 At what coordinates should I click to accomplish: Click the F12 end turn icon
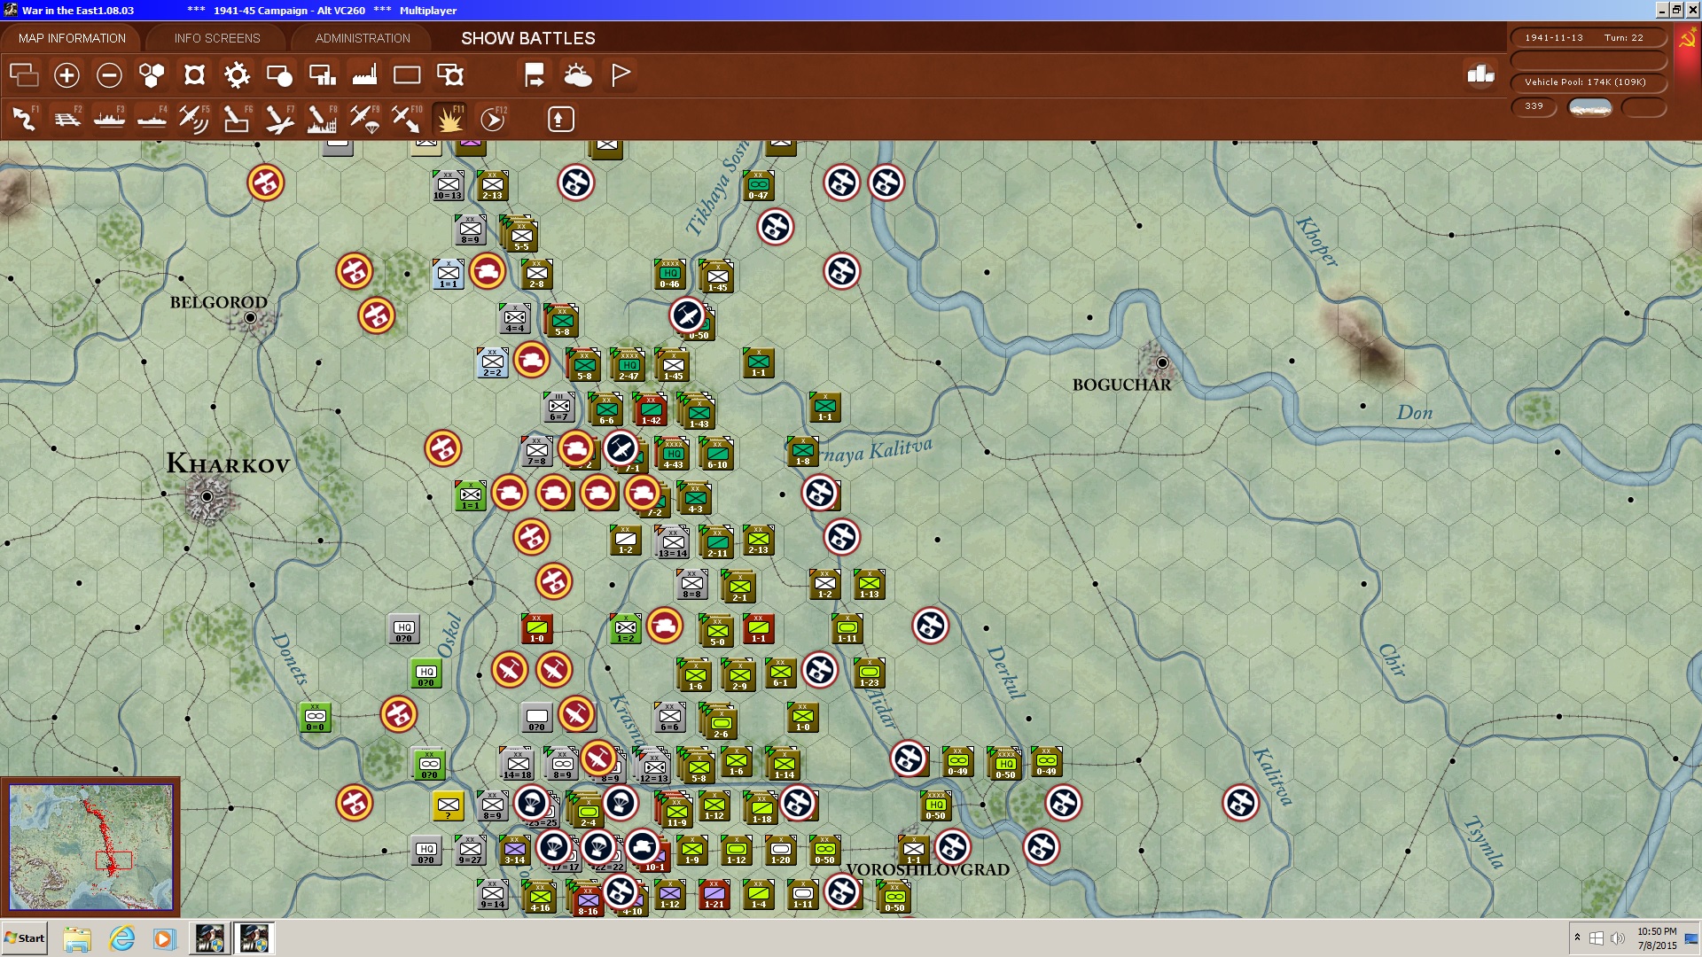click(492, 119)
